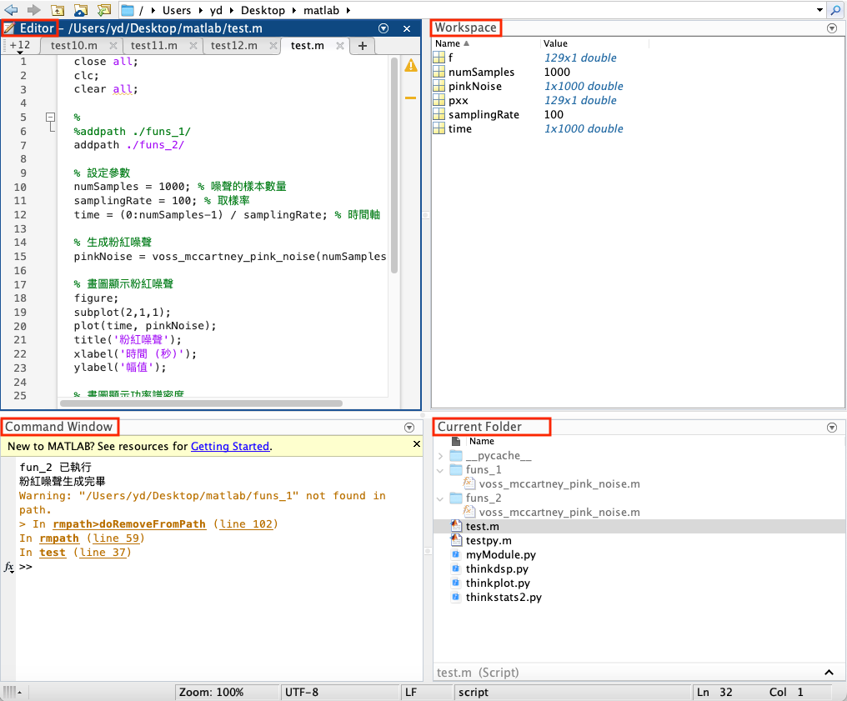Click the back navigation arrow in the toolbar
The image size is (847, 701).
pos(10,9)
